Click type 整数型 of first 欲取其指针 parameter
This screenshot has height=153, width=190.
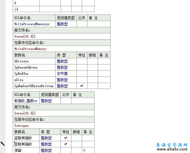46,138
